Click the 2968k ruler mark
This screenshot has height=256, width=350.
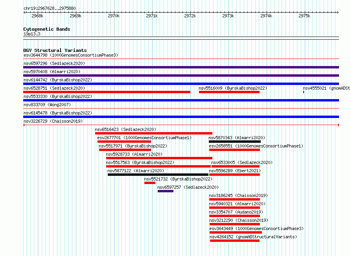[37, 16]
